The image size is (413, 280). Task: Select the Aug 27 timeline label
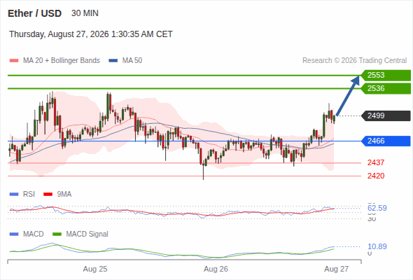click(337, 269)
